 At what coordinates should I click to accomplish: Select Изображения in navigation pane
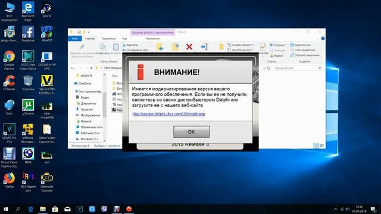pos(88,115)
